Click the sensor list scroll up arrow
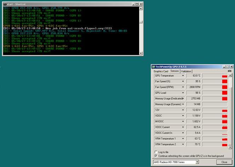Screen dimensions: 235x167 pyautogui.click(x=230, y=75)
